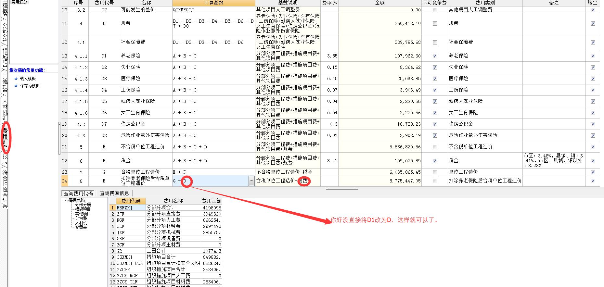Image resolution: width=604 pixels, height=287 pixels.
Task: Click the 费用代码 header in bottom table
Action: tap(131, 201)
